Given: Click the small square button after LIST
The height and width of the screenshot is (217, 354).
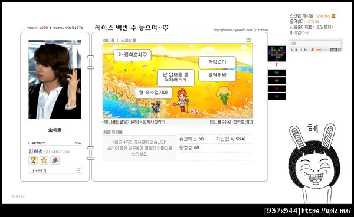Looking at the screenshot, I should pyautogui.click(x=340, y=50).
